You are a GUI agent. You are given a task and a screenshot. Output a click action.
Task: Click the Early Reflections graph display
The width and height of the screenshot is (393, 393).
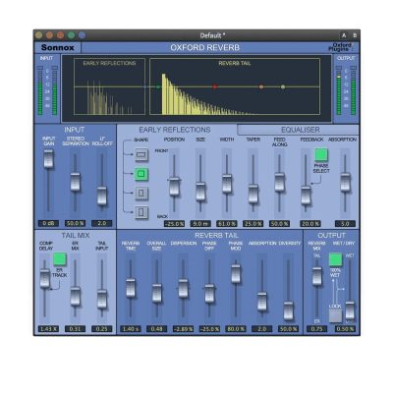point(109,86)
